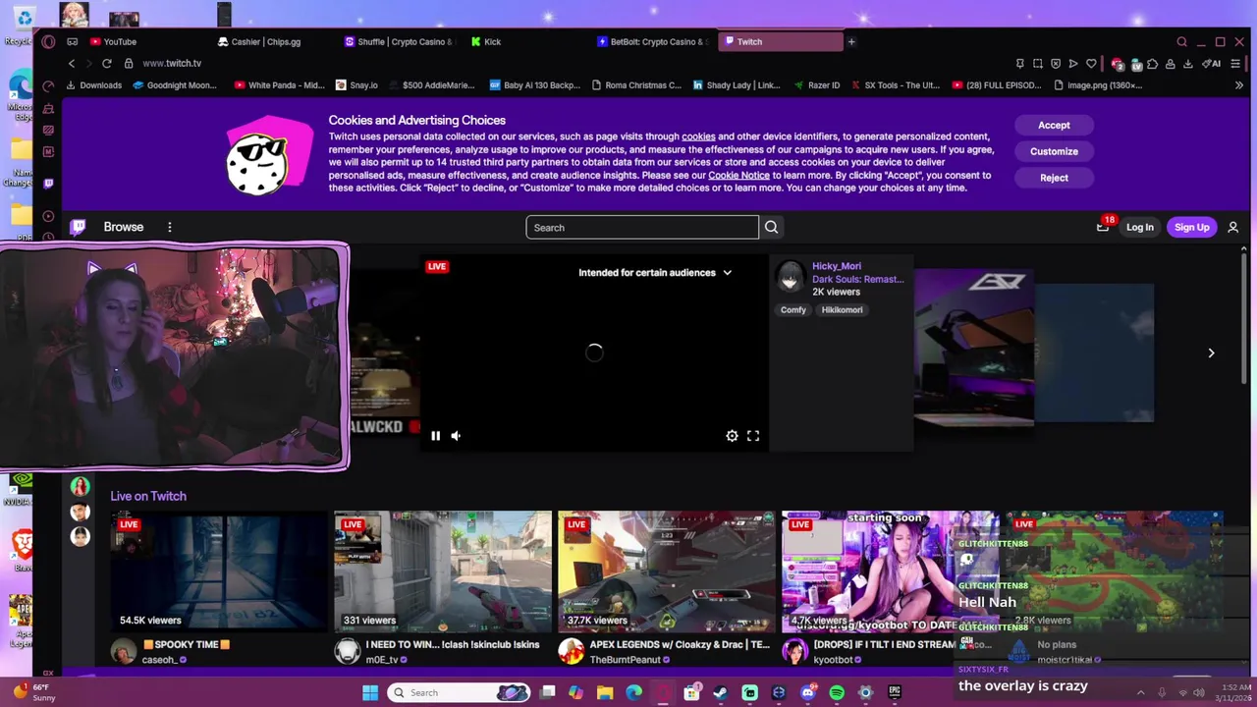
Task: Open the White Panda bookmark
Action: point(279,85)
